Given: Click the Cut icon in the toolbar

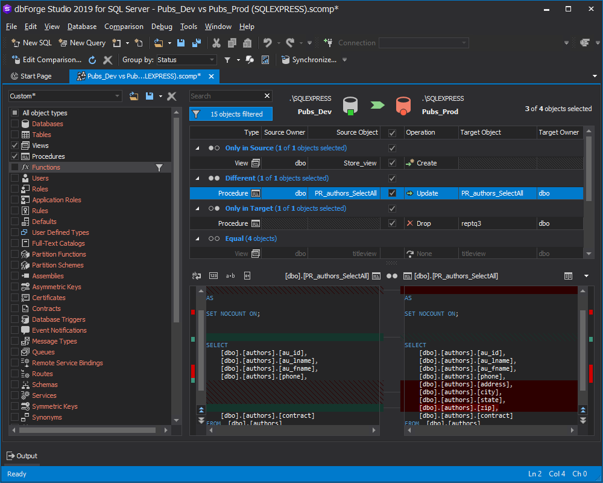Looking at the screenshot, I should (216, 43).
